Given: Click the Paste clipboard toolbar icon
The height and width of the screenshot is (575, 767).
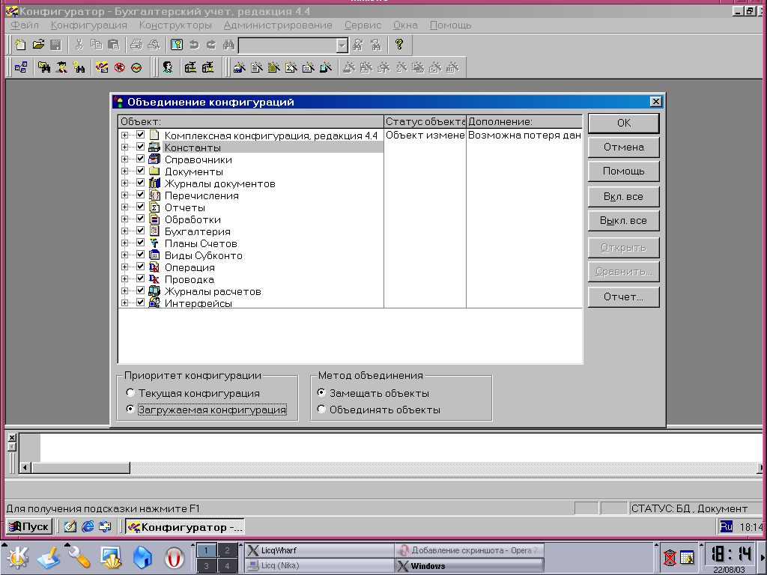Looking at the screenshot, I should coord(114,45).
